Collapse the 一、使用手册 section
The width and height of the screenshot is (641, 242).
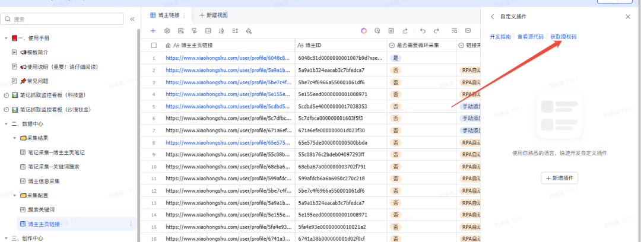pyautogui.click(x=6, y=38)
